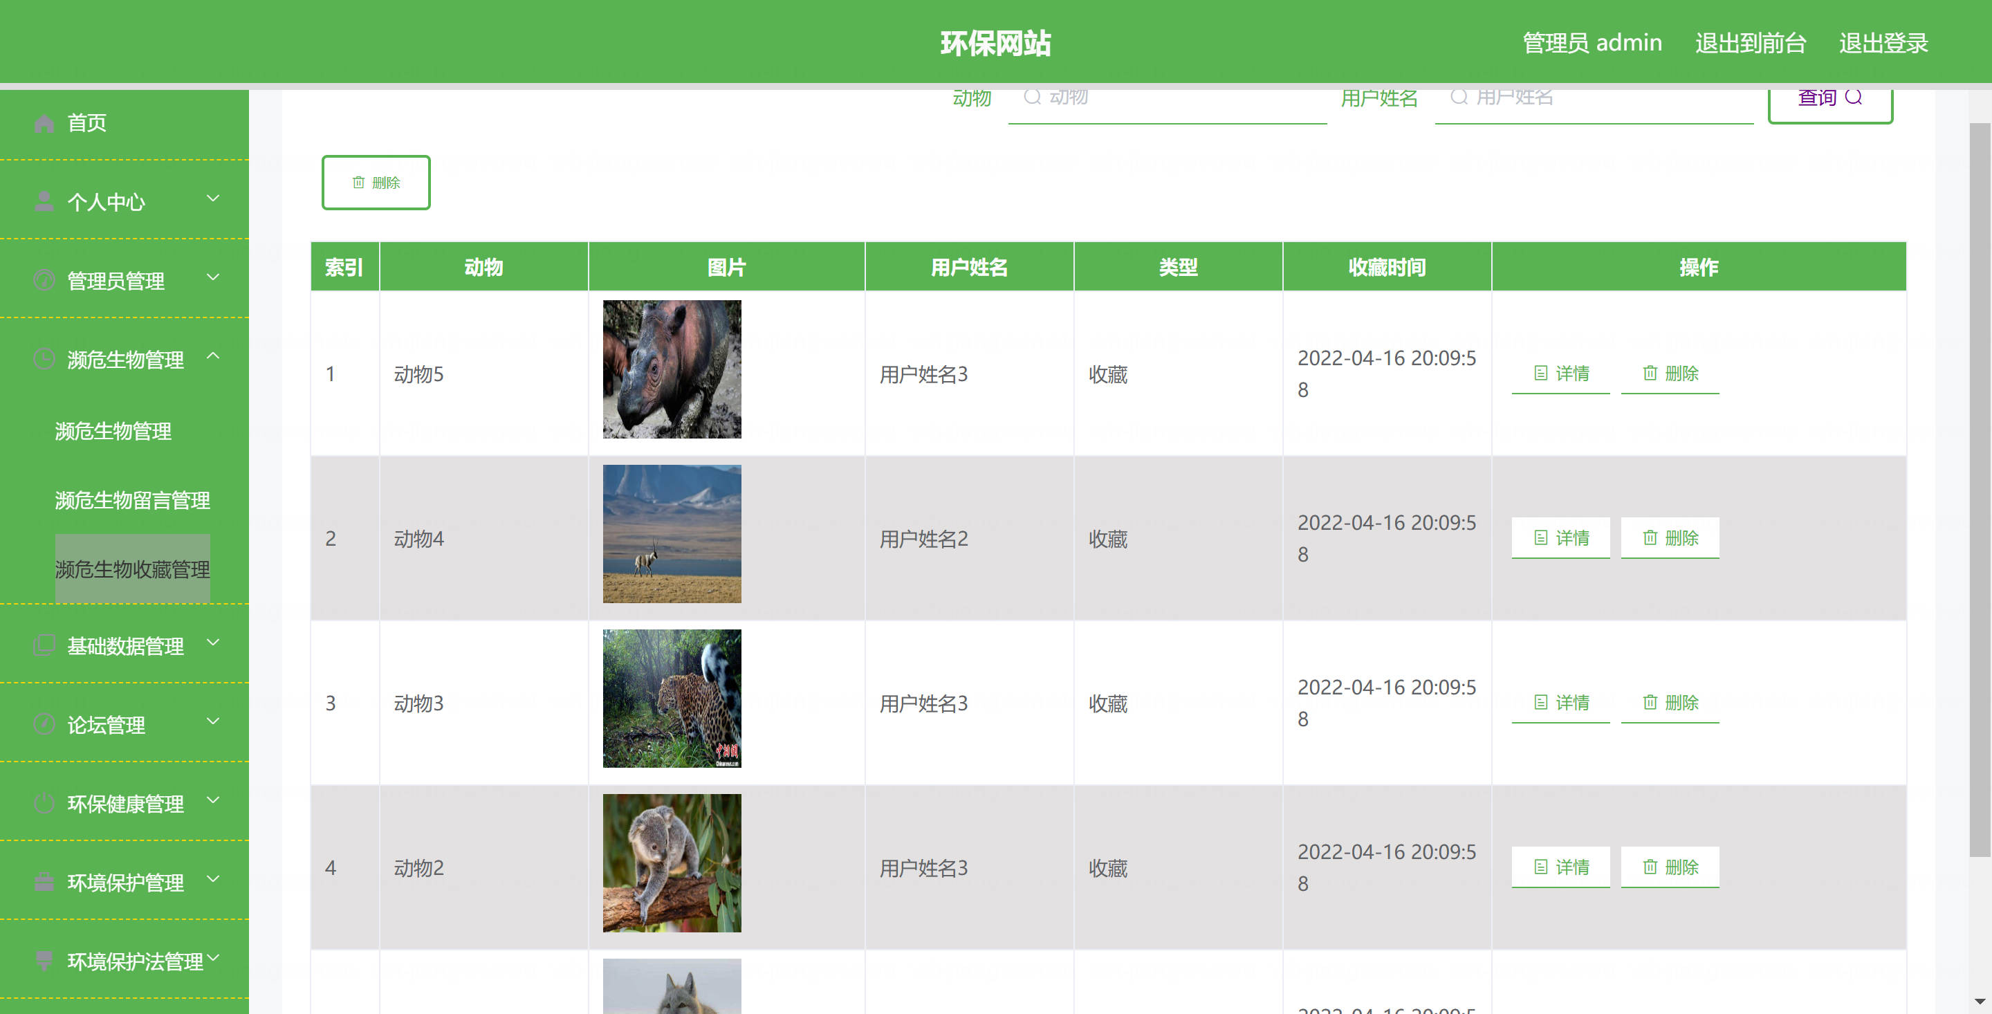This screenshot has width=1992, height=1014.
Task: Click the 环境保护管理 sidebar icon
Action: pos(44,883)
